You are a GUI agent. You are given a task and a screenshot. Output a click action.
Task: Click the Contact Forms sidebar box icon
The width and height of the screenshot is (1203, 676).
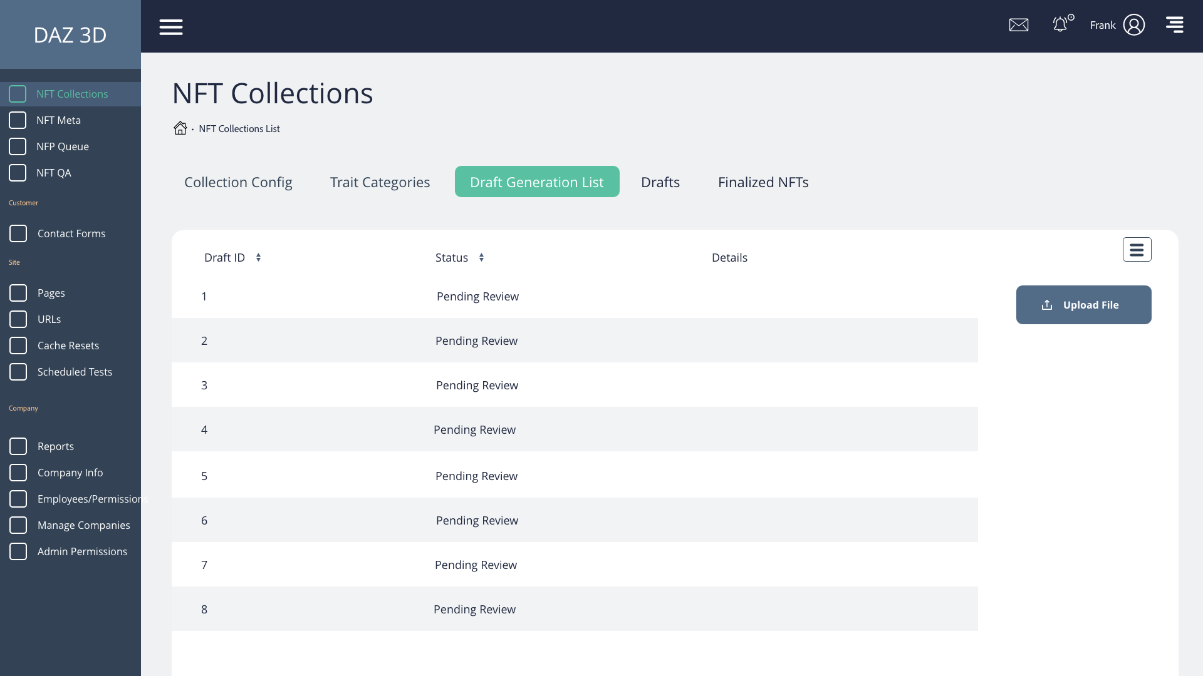coord(18,233)
